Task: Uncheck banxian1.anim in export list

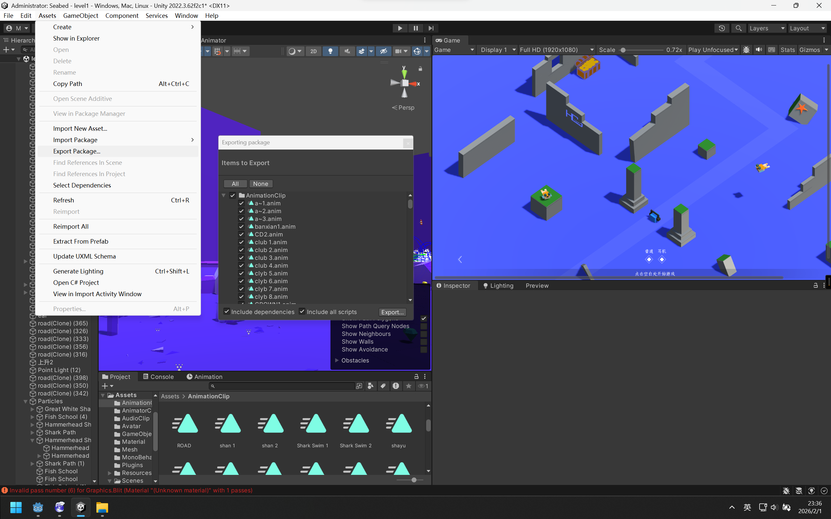Action: pos(242,226)
